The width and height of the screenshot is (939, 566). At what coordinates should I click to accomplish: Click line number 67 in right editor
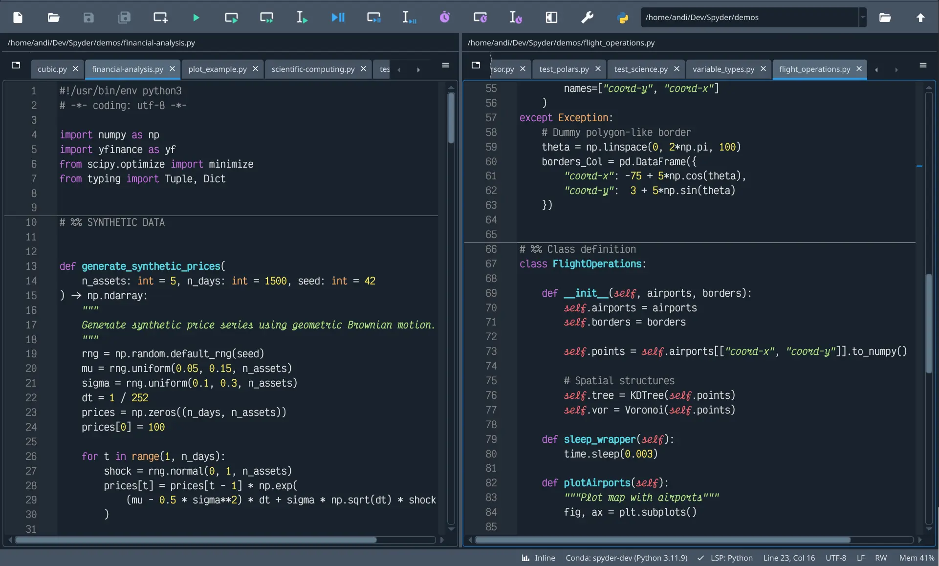click(x=491, y=264)
